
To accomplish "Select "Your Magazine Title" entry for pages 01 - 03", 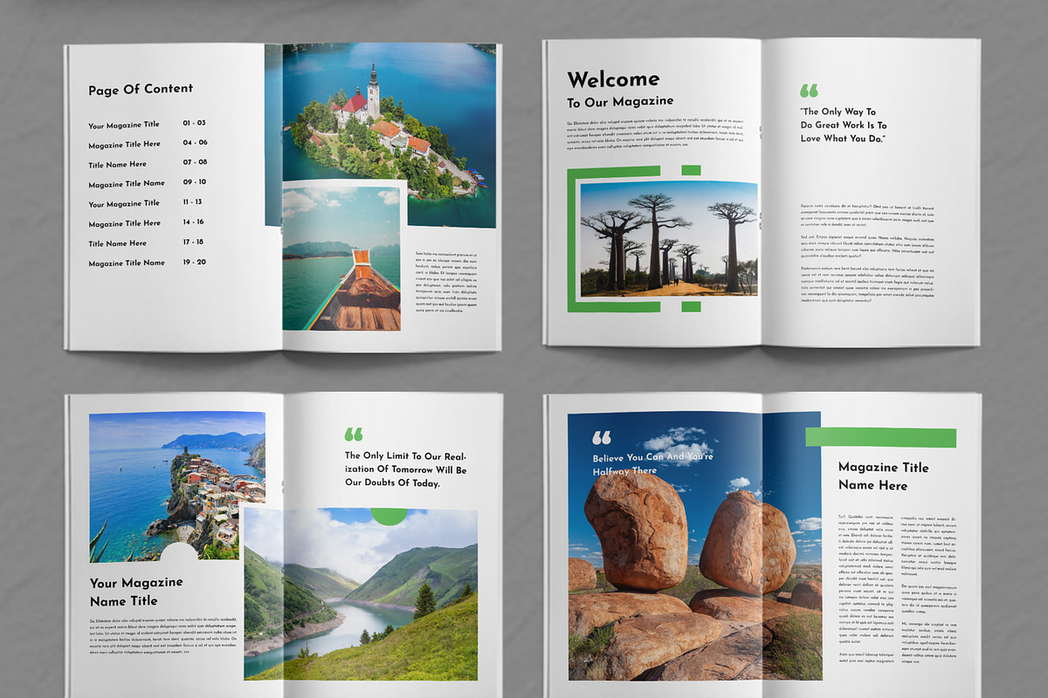I will (124, 125).
